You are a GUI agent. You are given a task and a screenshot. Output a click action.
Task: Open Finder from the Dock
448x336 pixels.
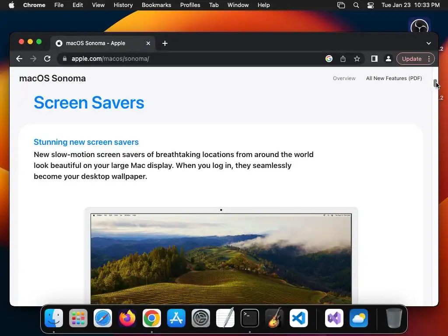[54, 318]
